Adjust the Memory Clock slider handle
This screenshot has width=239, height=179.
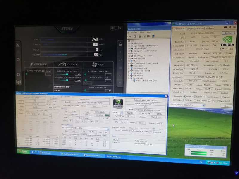click(67, 80)
